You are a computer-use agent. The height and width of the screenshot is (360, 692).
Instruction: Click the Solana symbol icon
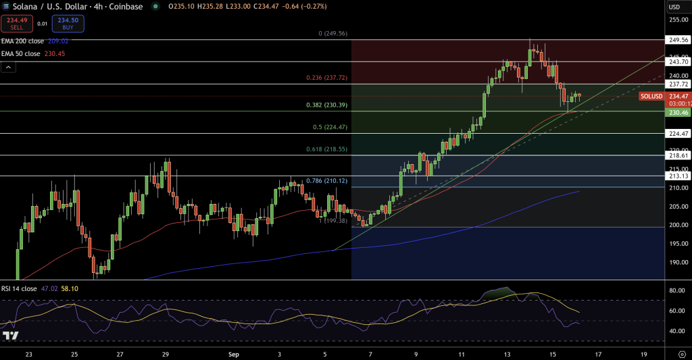[5, 7]
